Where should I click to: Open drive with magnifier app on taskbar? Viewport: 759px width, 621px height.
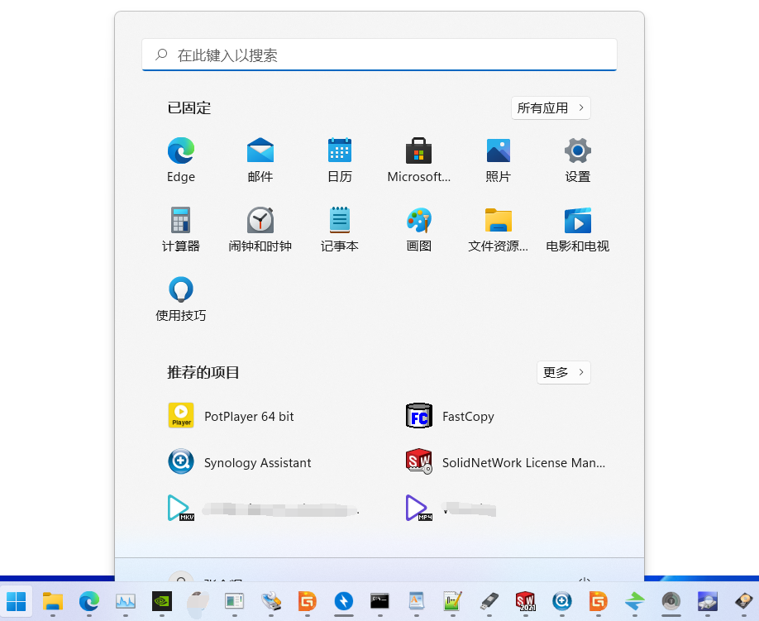pos(707,602)
